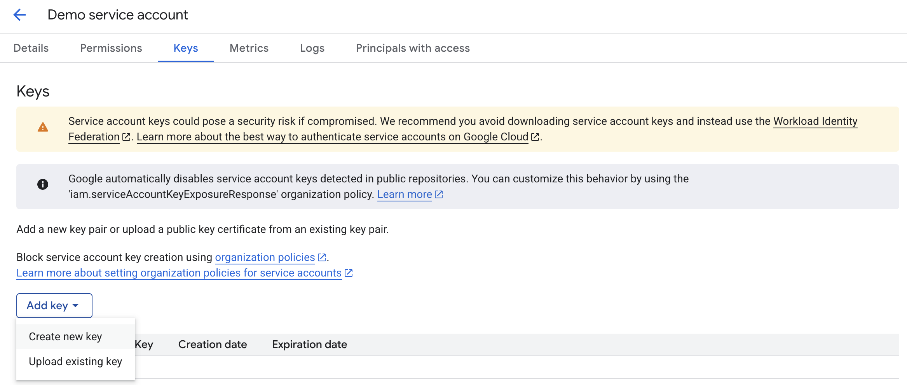Click external link icon after Google Cloud

pos(535,137)
